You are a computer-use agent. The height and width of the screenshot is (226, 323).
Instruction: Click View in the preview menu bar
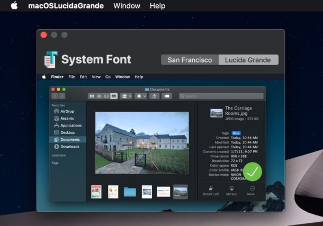pos(96,77)
